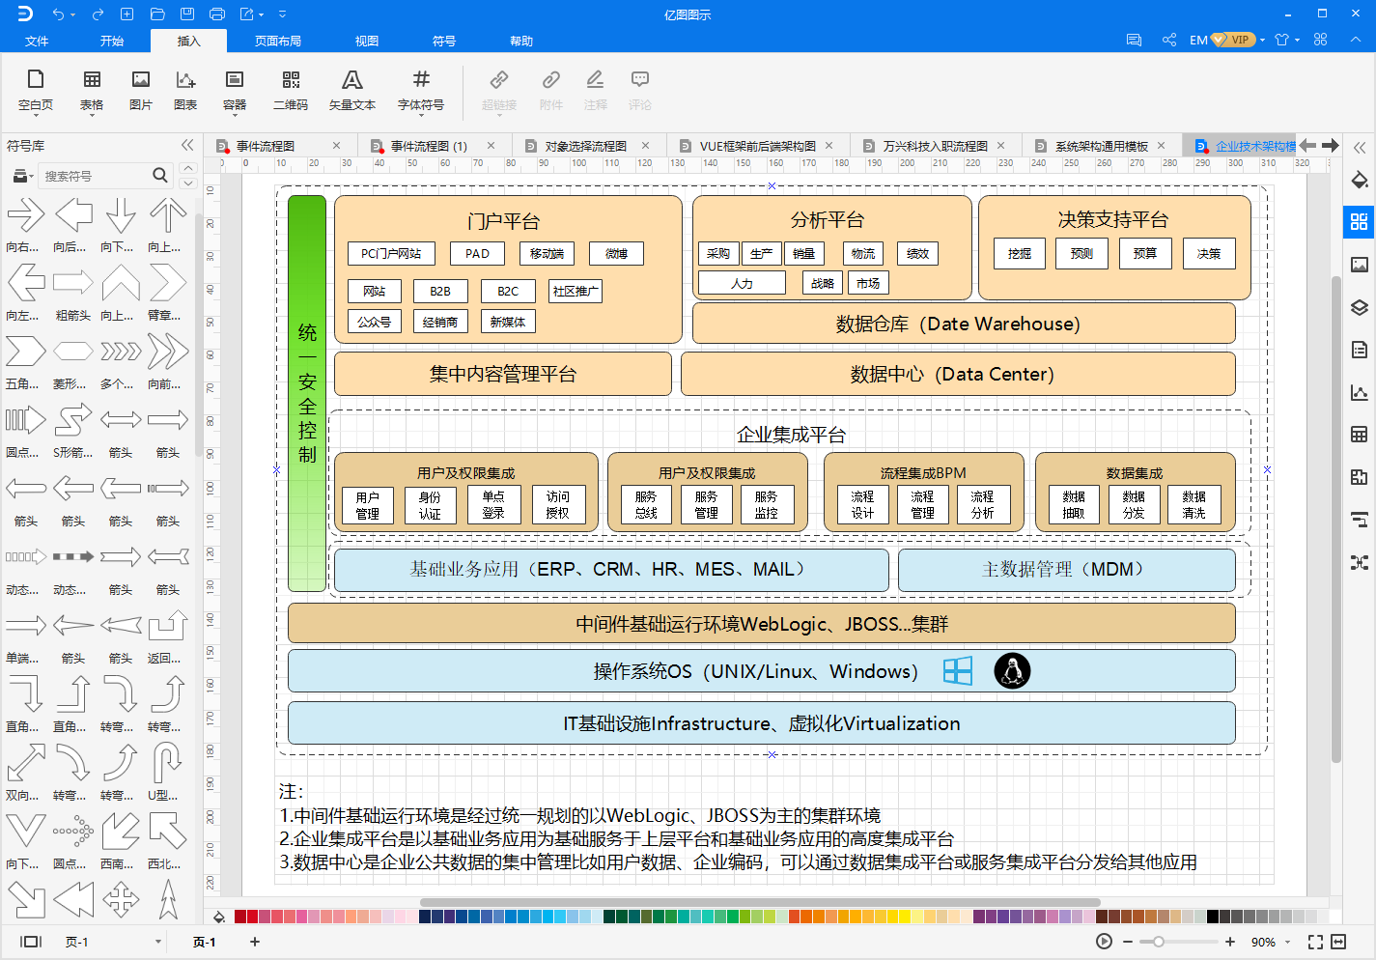The width and height of the screenshot is (1376, 960).
Task: Click the search magnifier in symbol library
Action: [x=160, y=175]
